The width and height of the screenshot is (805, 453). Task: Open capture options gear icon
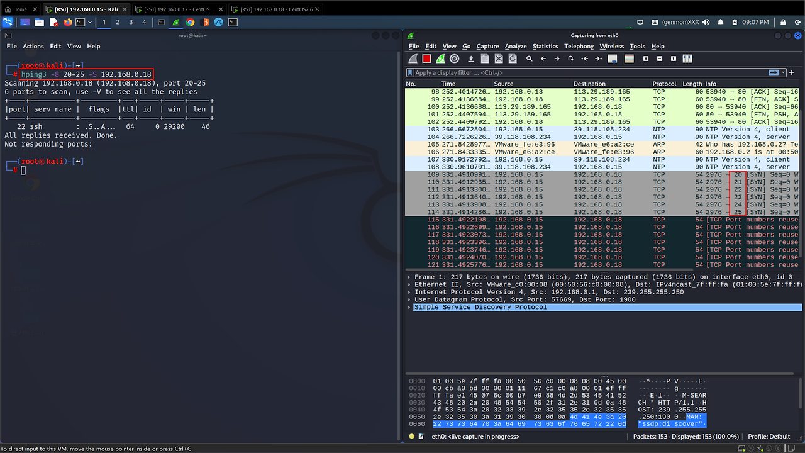pyautogui.click(x=454, y=59)
